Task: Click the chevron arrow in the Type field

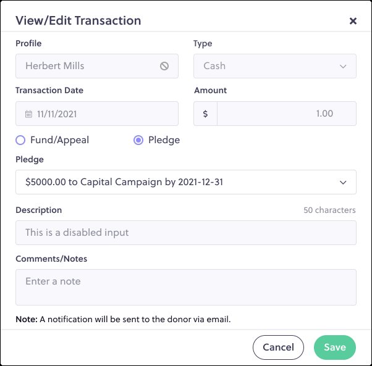Action: [343, 66]
